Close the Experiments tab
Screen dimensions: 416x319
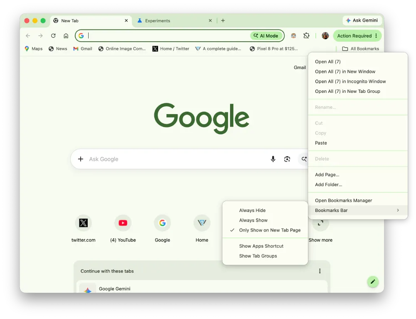210,20
